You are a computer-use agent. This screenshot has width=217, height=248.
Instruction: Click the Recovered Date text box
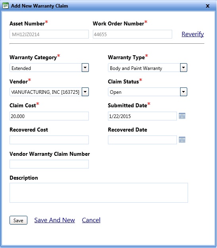click(x=142, y=140)
